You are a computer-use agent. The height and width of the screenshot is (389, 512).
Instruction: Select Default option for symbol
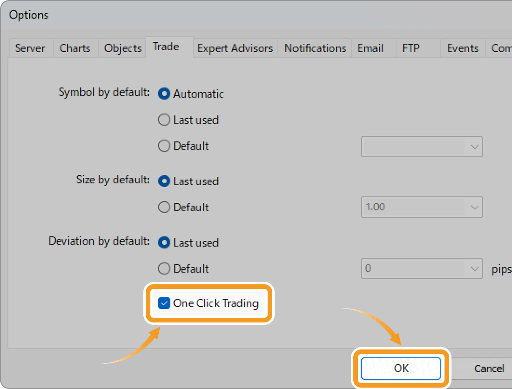[164, 146]
